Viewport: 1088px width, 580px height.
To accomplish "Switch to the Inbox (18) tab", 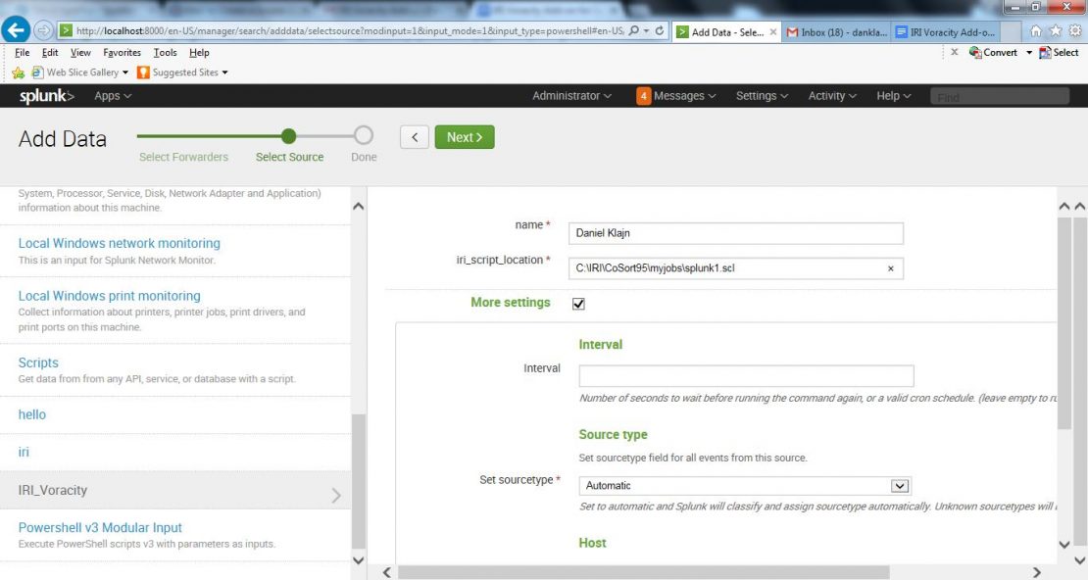I will click(837, 32).
